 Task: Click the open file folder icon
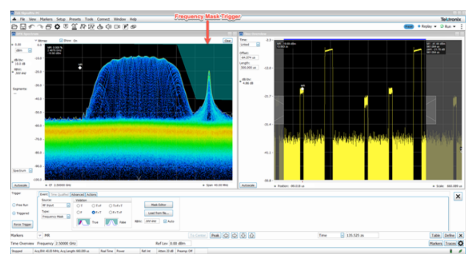(14, 27)
